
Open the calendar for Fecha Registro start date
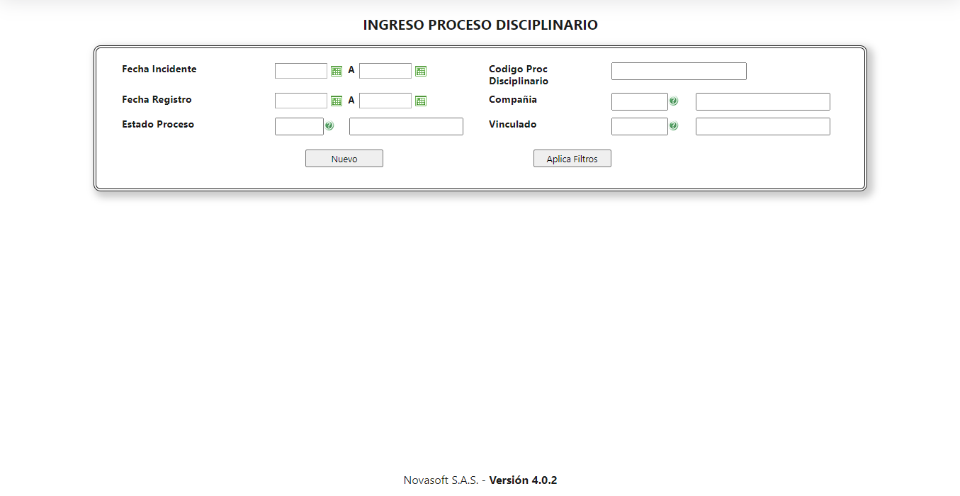(337, 100)
